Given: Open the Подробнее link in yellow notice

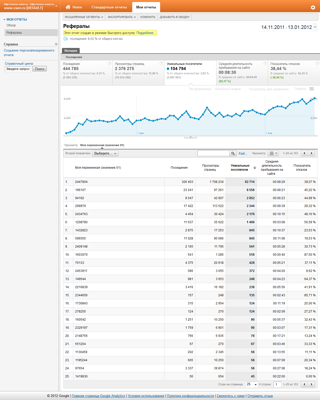Looking at the screenshot, I should coord(146,33).
